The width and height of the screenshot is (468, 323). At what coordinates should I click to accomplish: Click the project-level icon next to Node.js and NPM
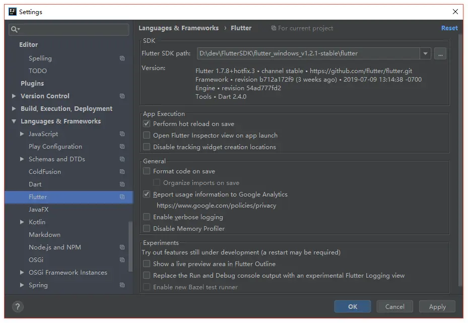122,247
